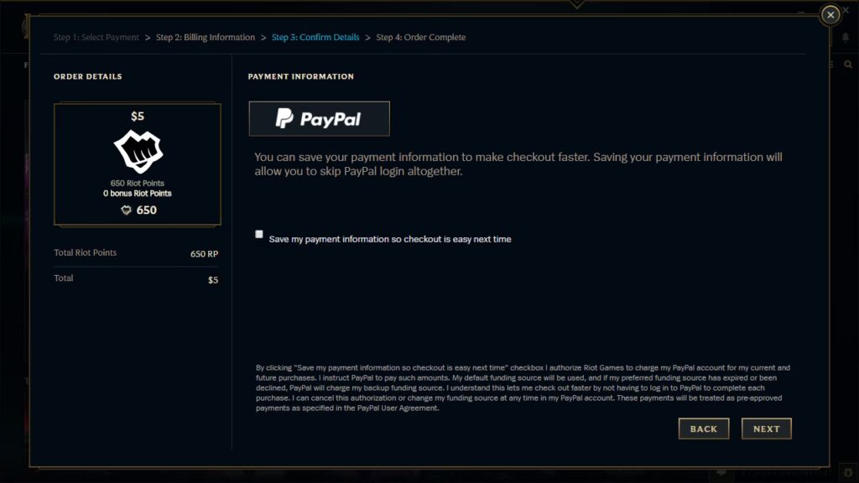Image resolution: width=859 pixels, height=483 pixels.
Task: Click the Back button
Action: click(x=704, y=428)
